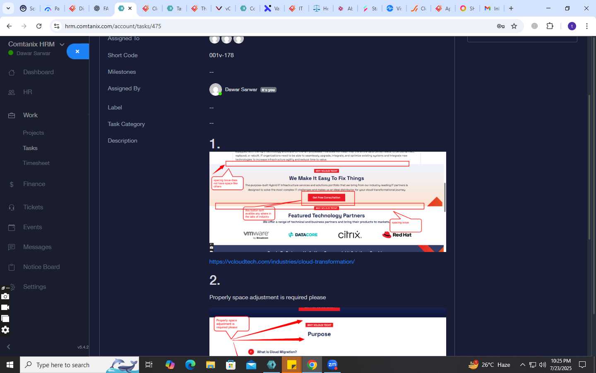Click the Events calendar icon

coord(12,227)
